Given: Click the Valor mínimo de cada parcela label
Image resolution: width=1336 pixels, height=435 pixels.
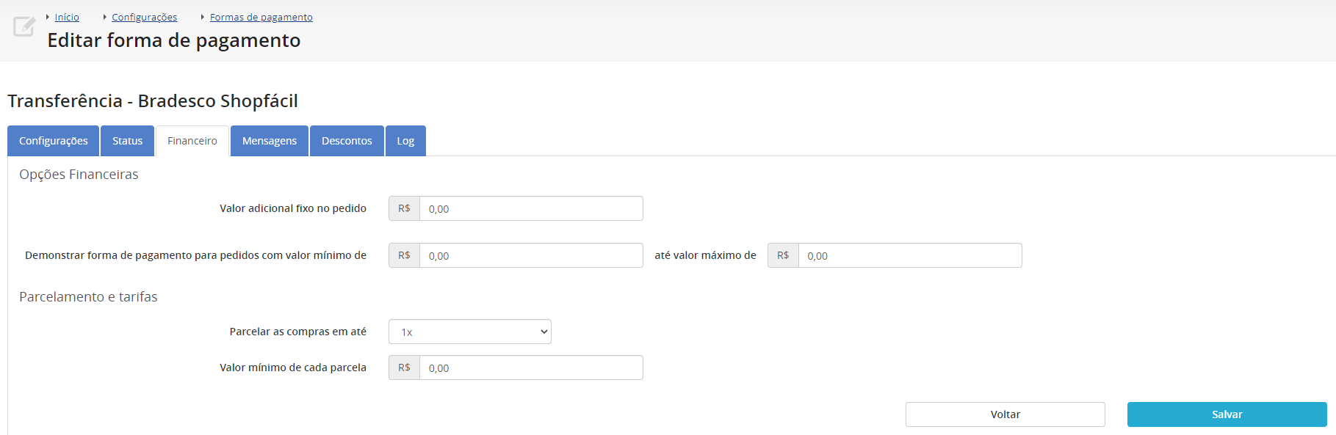Looking at the screenshot, I should (x=293, y=368).
